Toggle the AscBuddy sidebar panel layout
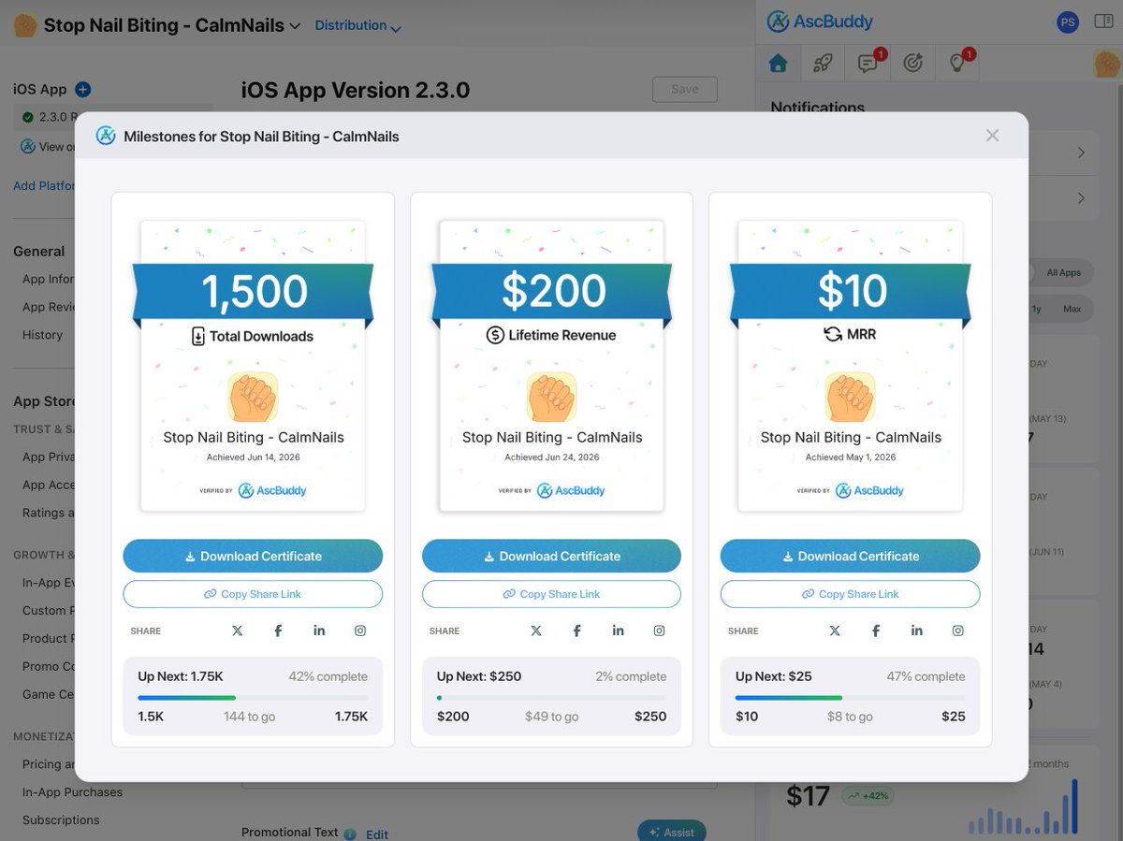 [1103, 22]
